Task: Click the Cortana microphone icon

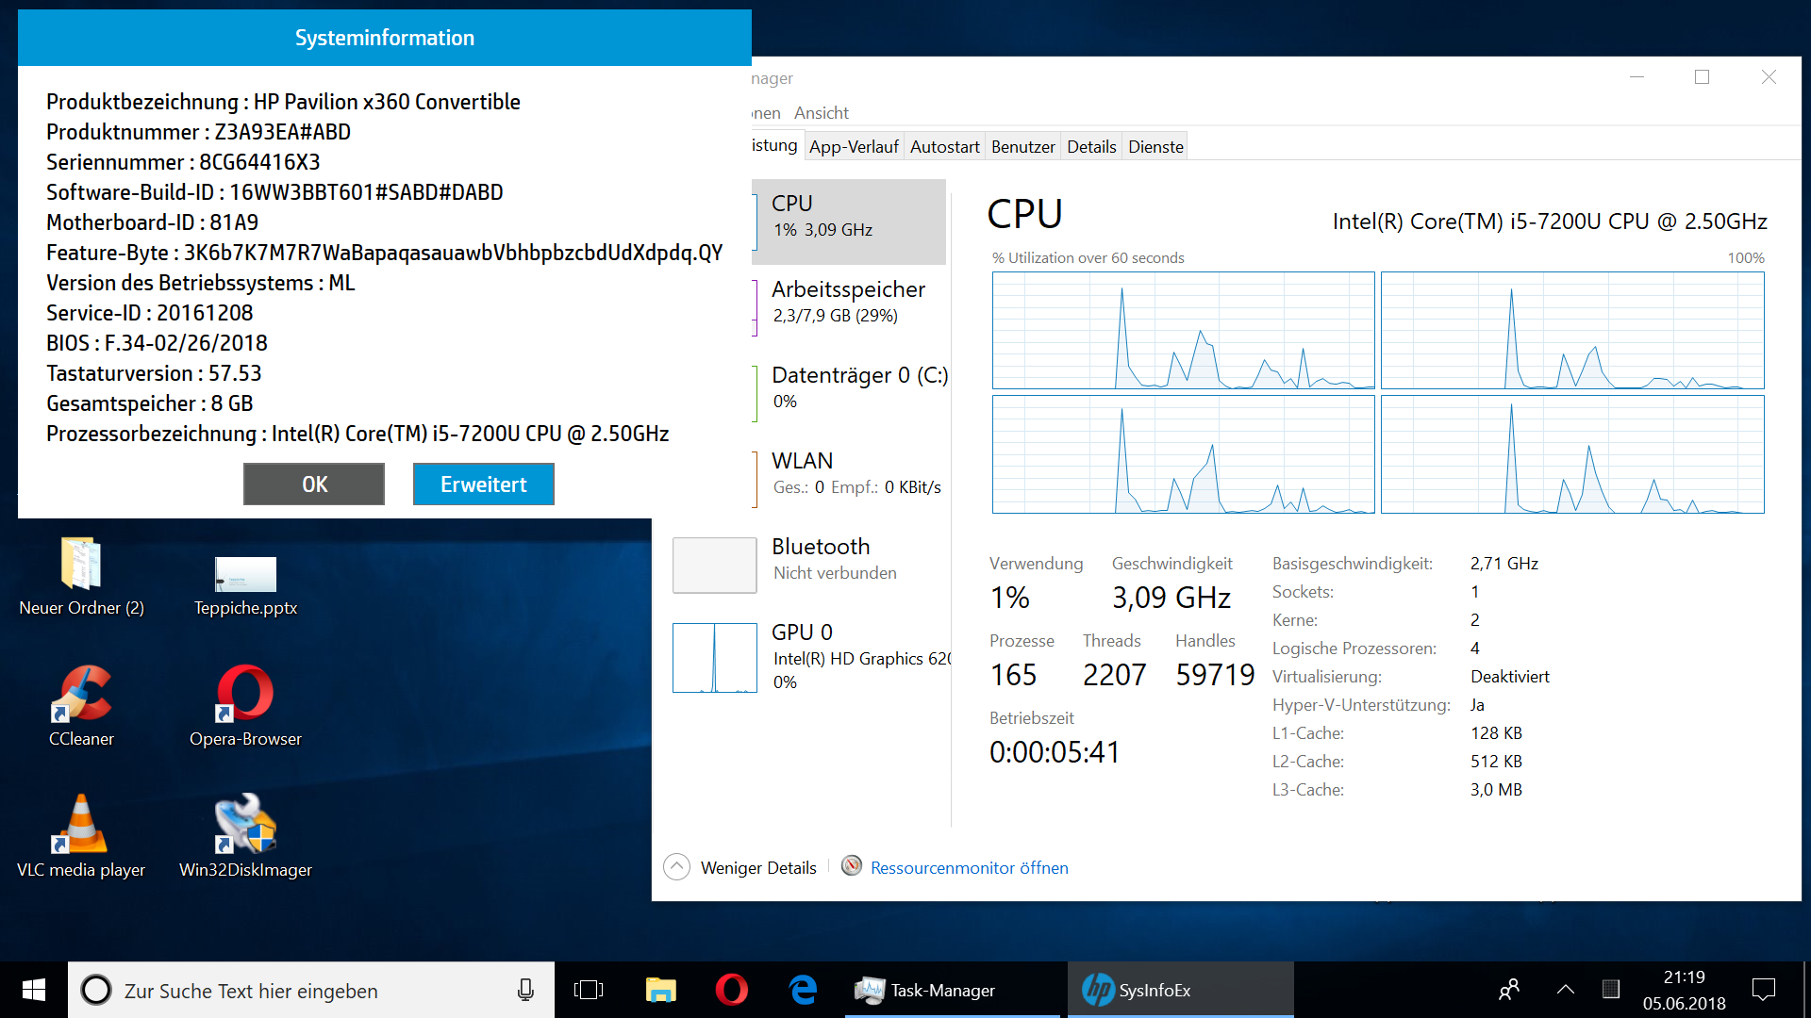Action: 525,990
